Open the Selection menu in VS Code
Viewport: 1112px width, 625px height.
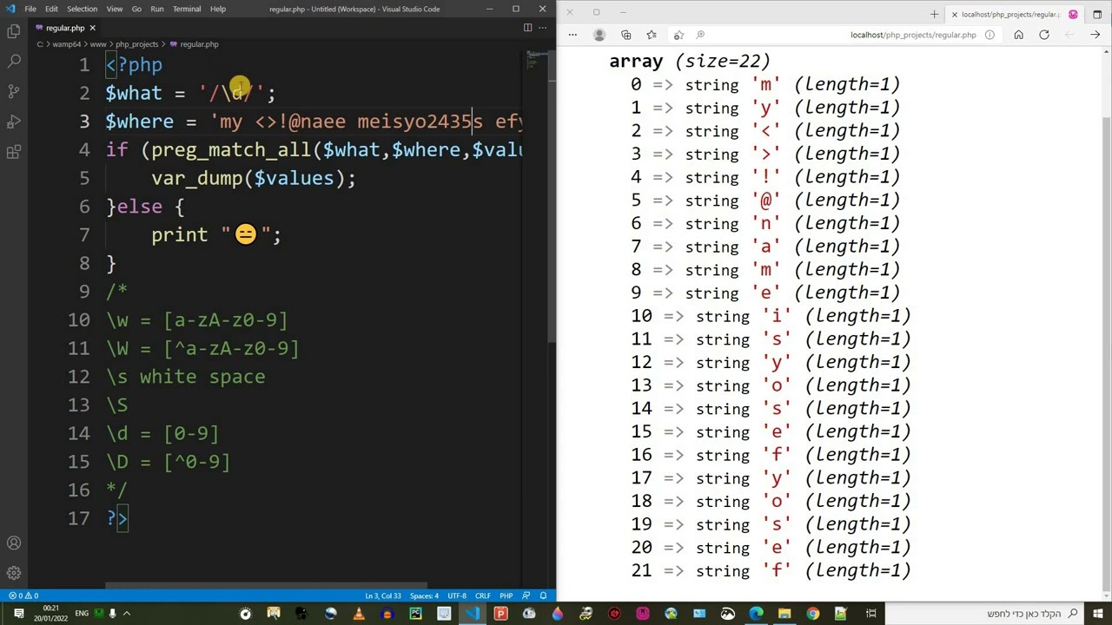click(x=82, y=9)
